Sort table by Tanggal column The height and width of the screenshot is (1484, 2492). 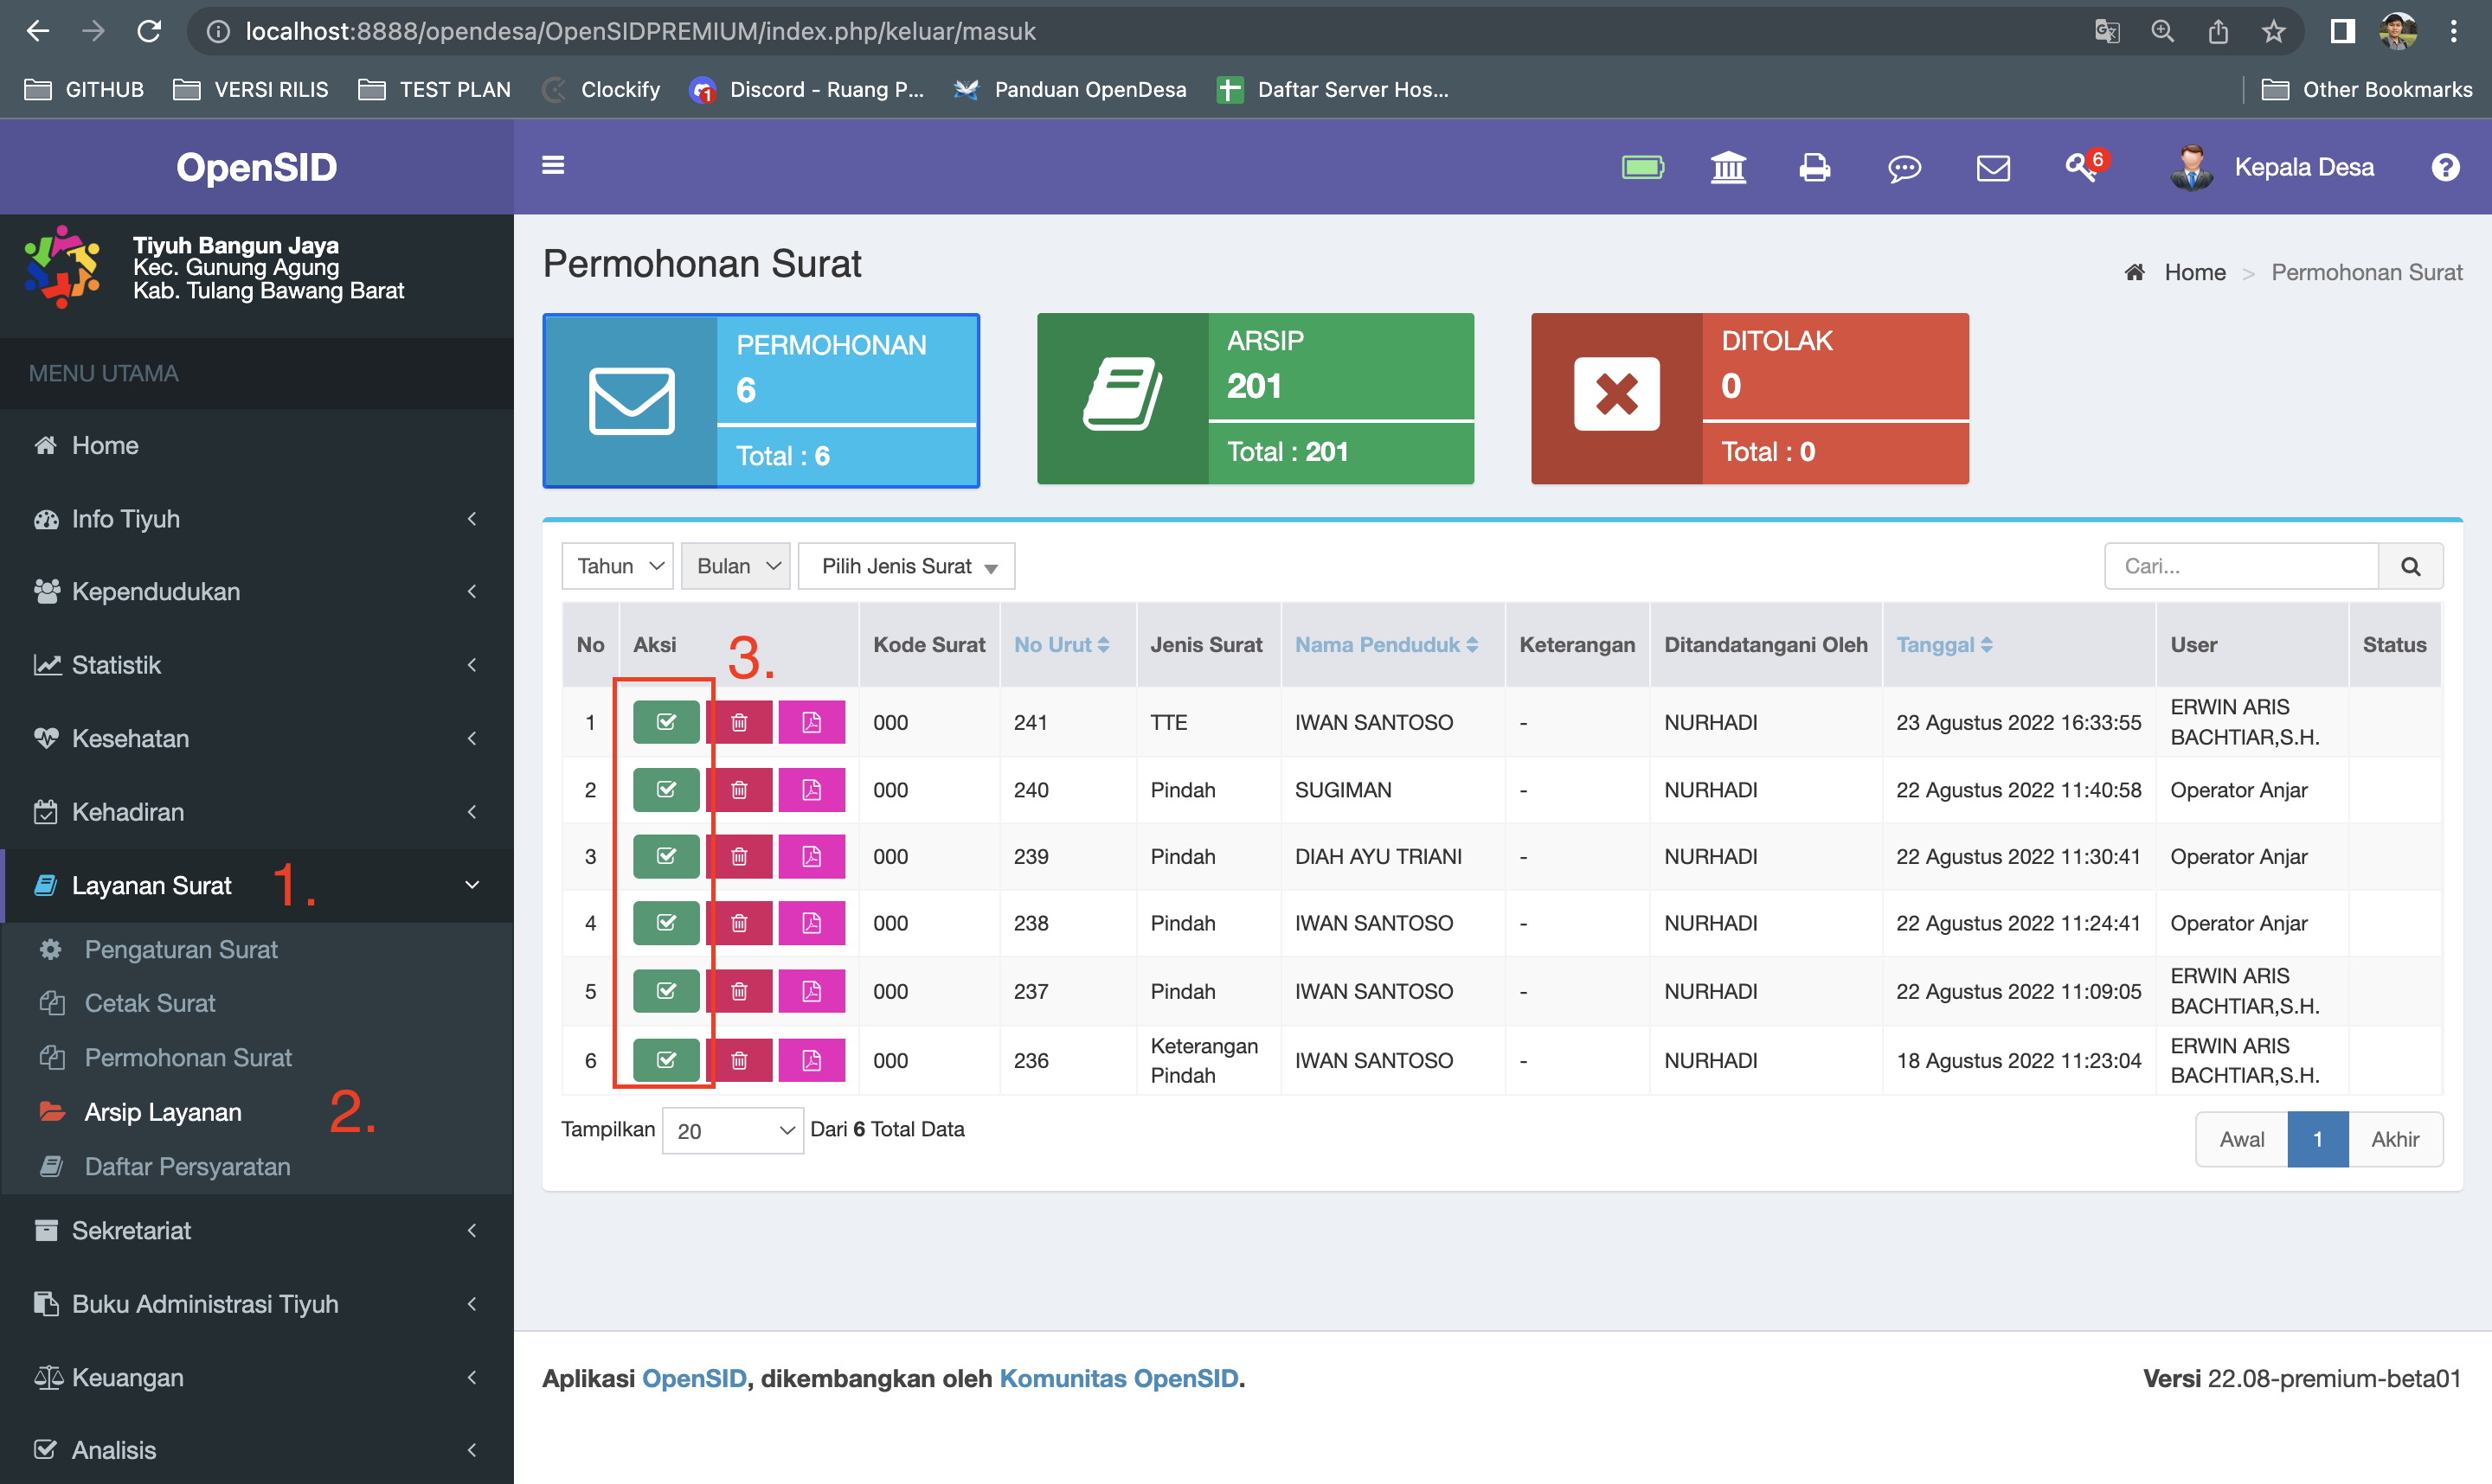click(x=1943, y=645)
